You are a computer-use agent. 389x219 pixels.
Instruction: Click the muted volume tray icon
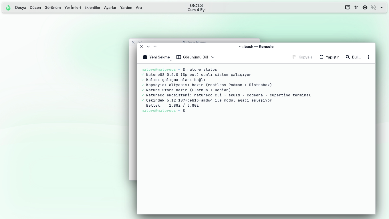click(x=373, y=8)
